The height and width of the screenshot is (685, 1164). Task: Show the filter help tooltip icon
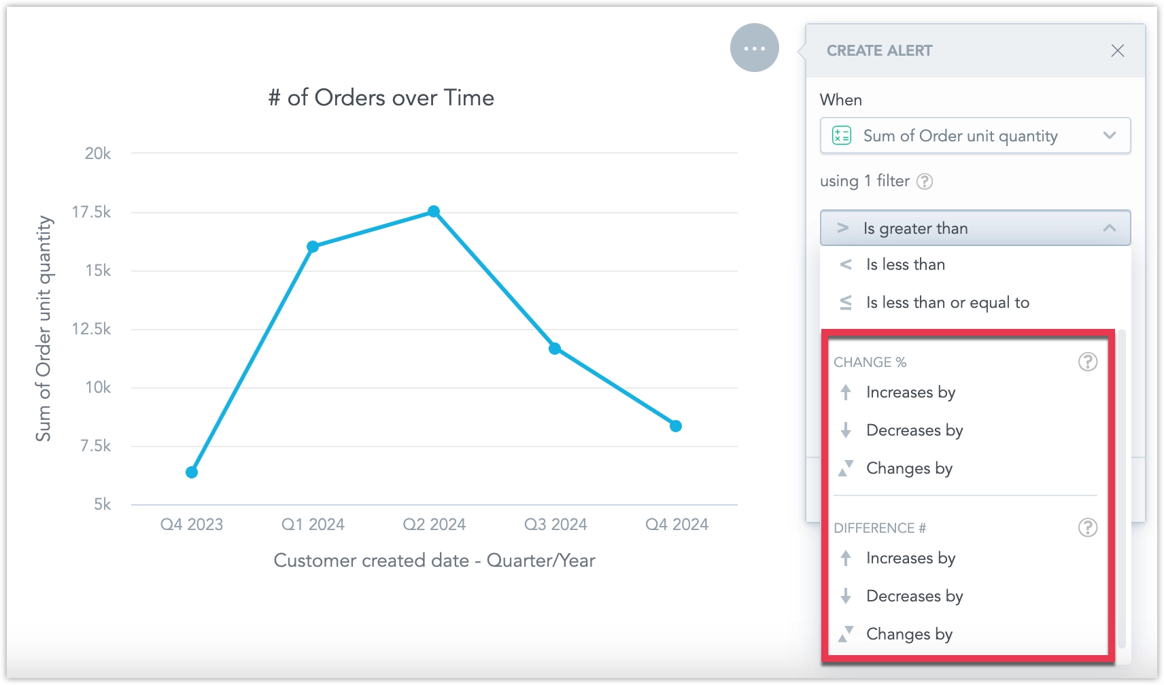click(925, 181)
